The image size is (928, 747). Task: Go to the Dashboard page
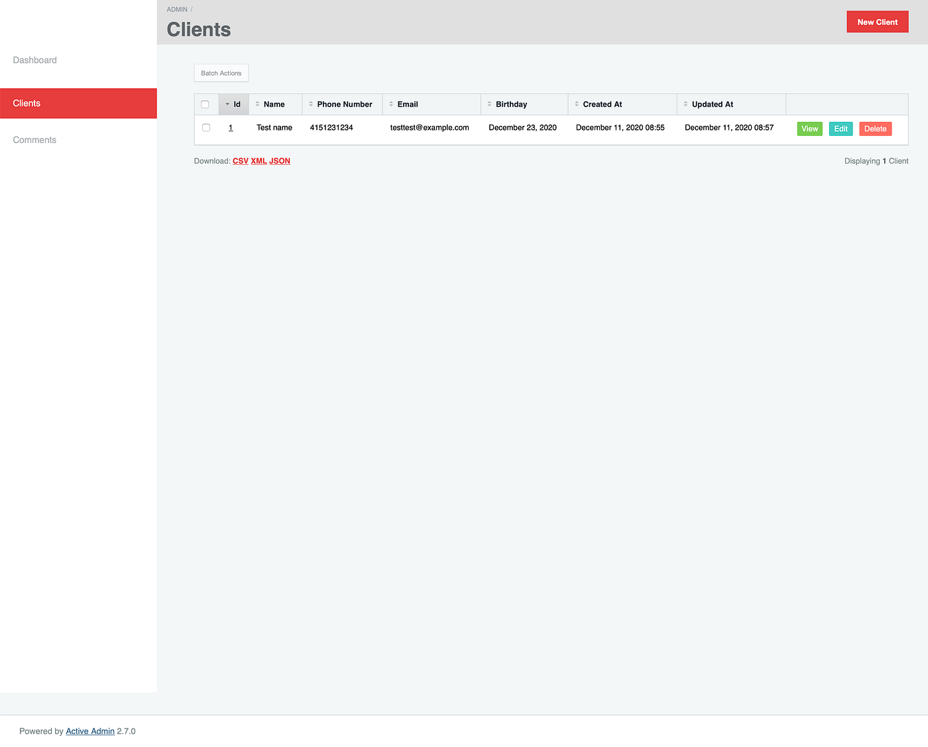click(x=34, y=60)
